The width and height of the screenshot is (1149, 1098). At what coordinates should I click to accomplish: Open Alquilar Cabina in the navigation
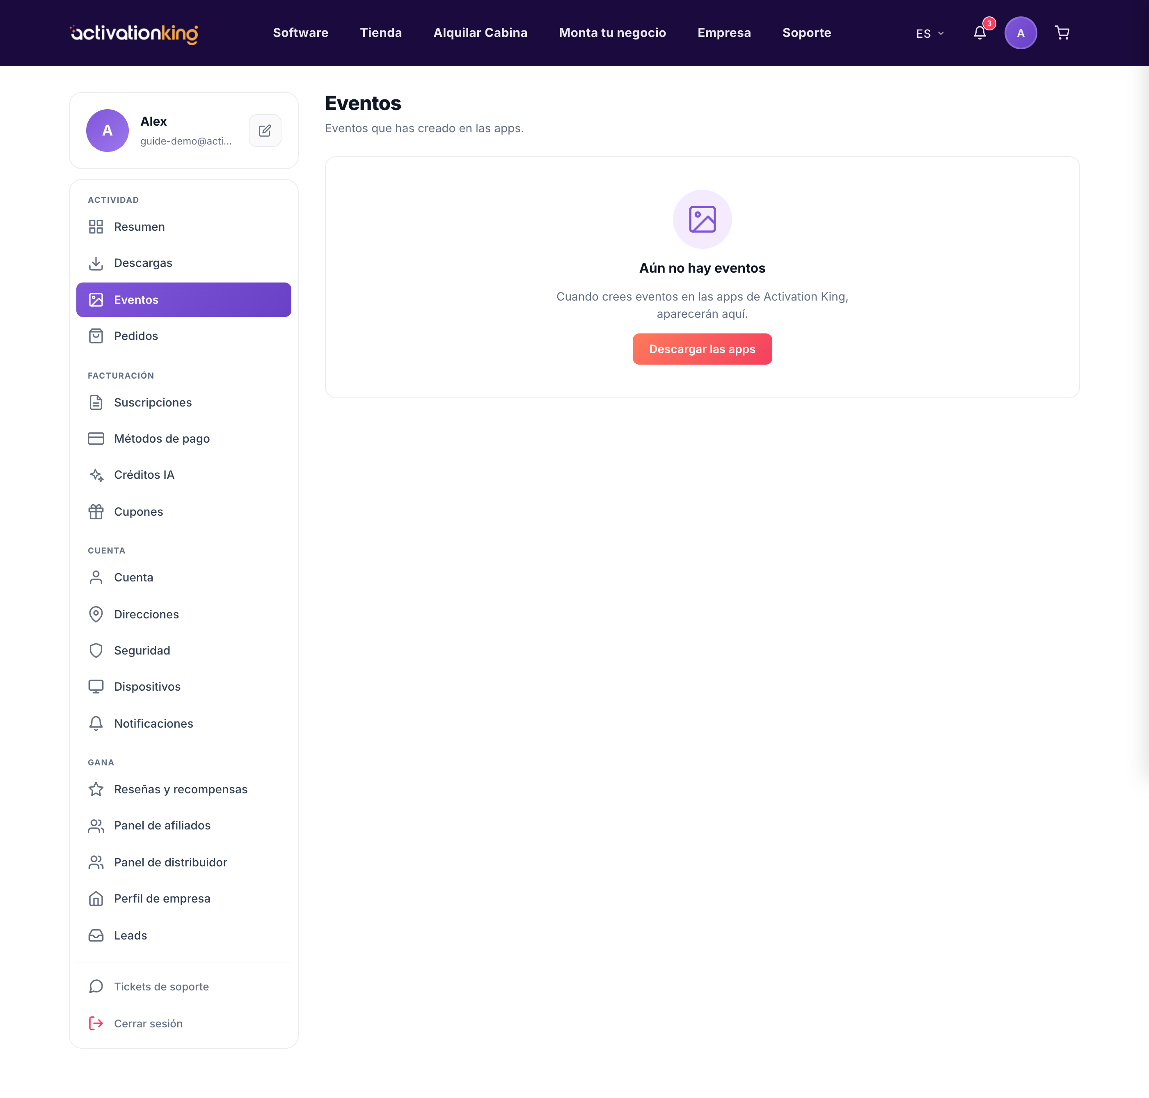[480, 33]
